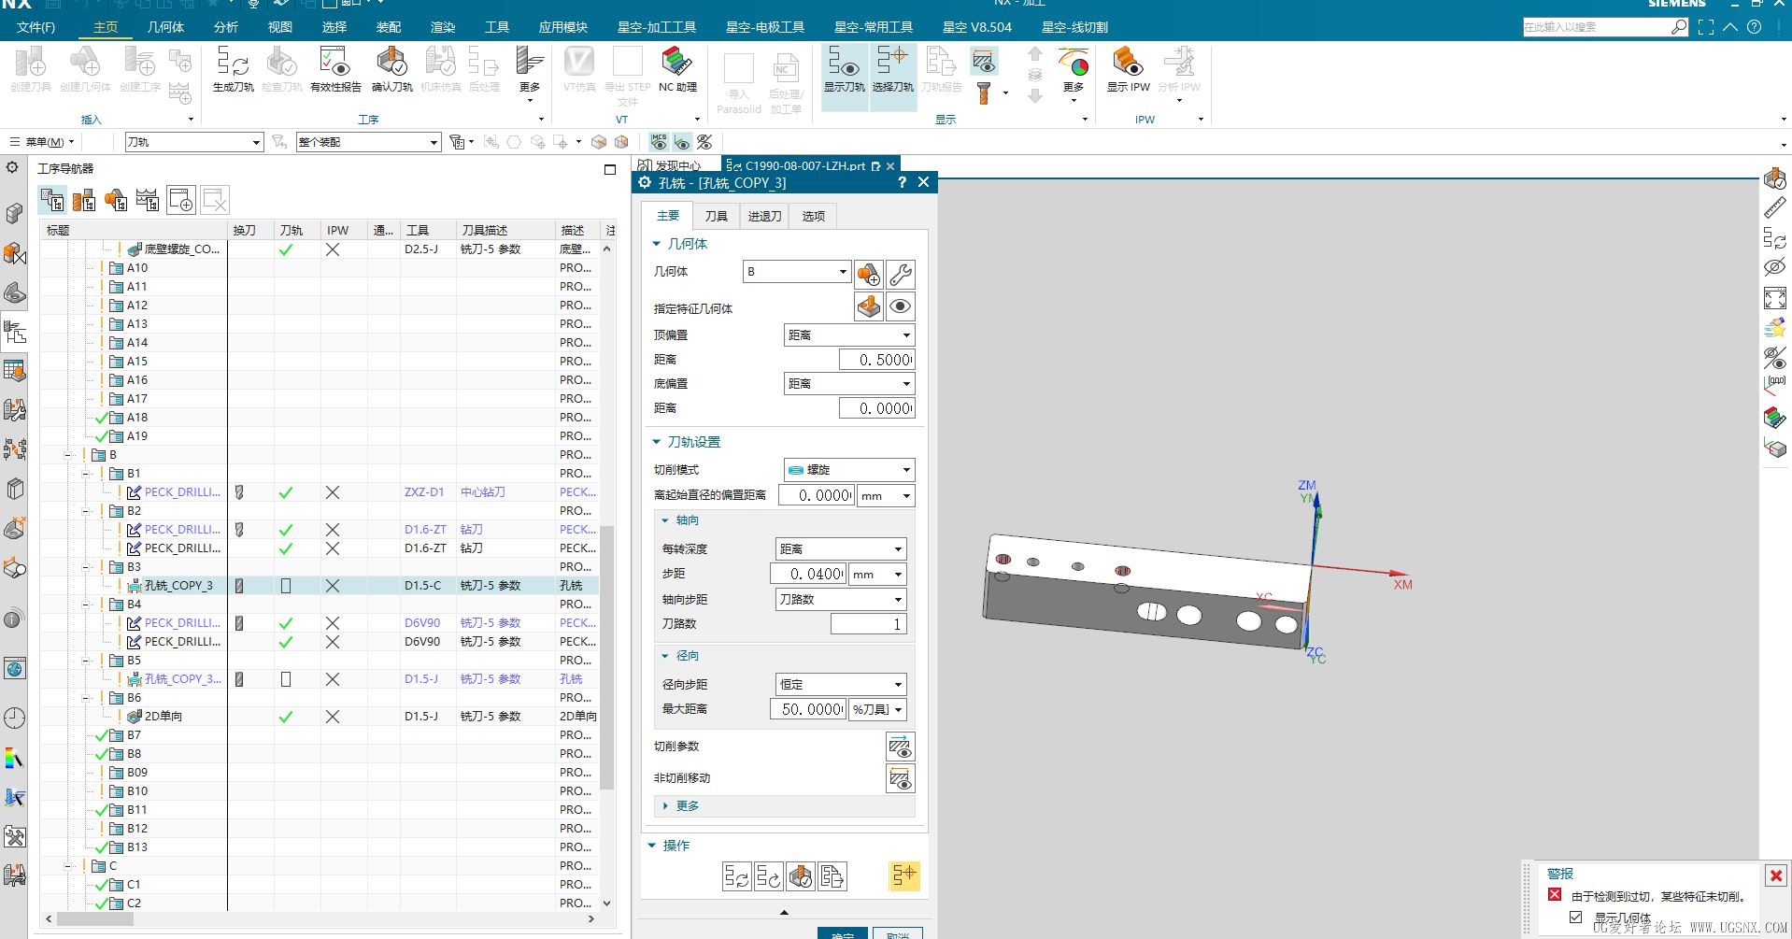Open the 非切削移动 non-cutting moves dialog
Screen dimensions: 1792x939
pos(901,778)
